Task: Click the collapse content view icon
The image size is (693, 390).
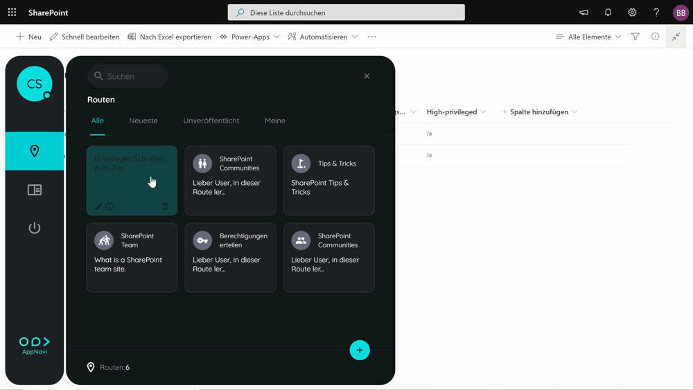Action: pyautogui.click(x=676, y=37)
